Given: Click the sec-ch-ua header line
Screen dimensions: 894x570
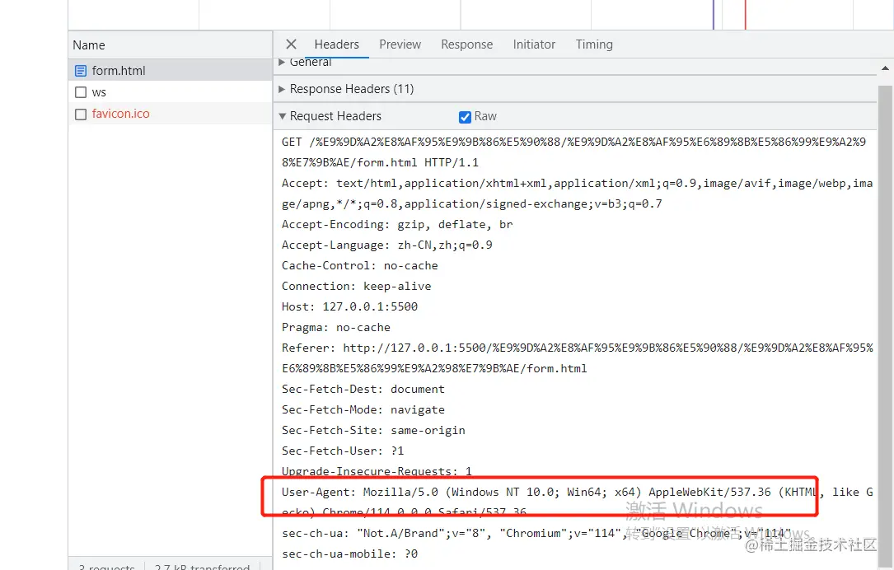Looking at the screenshot, I should pos(536,534).
